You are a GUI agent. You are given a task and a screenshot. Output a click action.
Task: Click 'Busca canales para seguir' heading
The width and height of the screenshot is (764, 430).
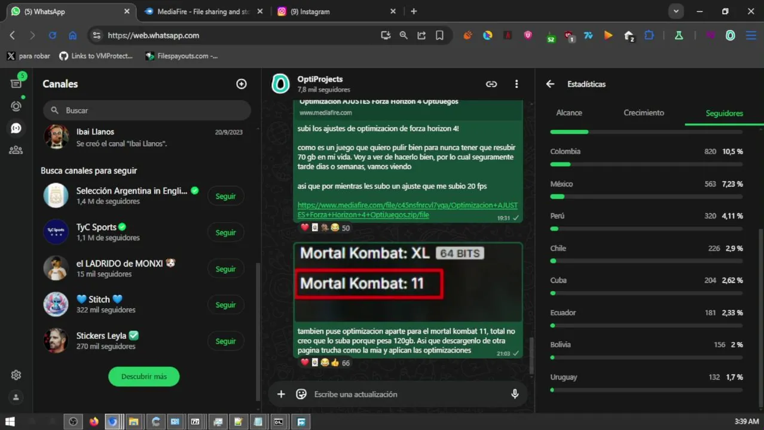[x=89, y=170]
